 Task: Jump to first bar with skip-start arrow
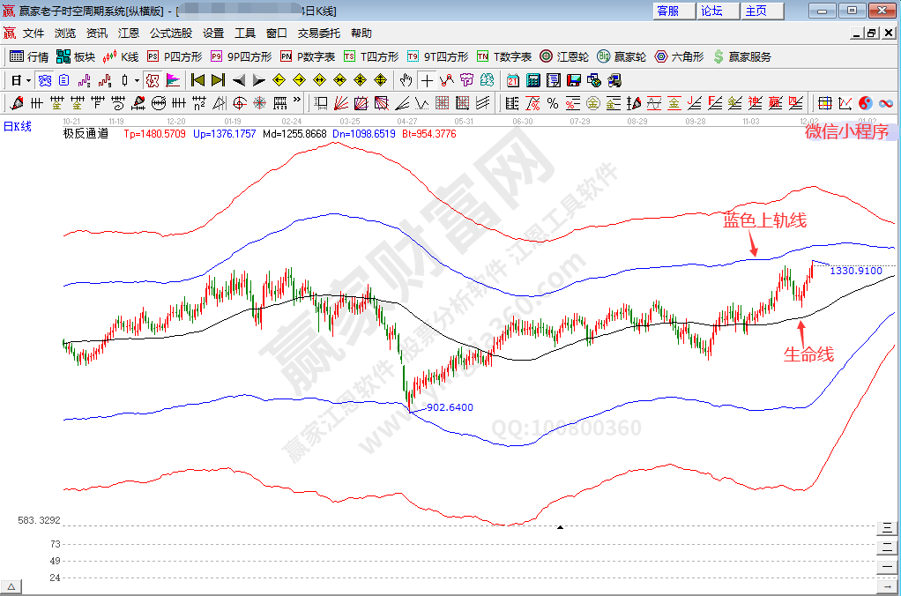[197, 80]
